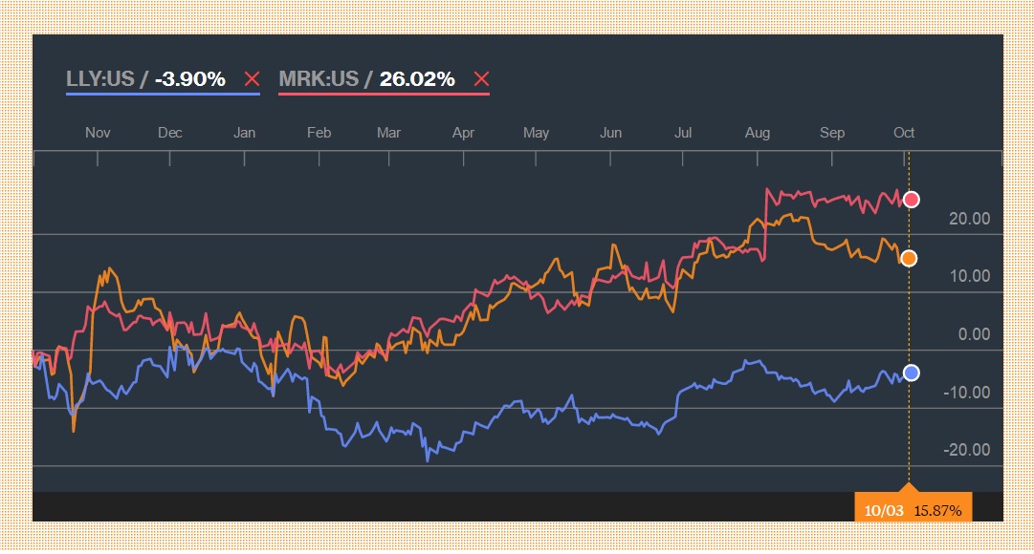Screen dimensions: 1034x554
Task: Click the Apr label on time axis
Action: coord(463,133)
